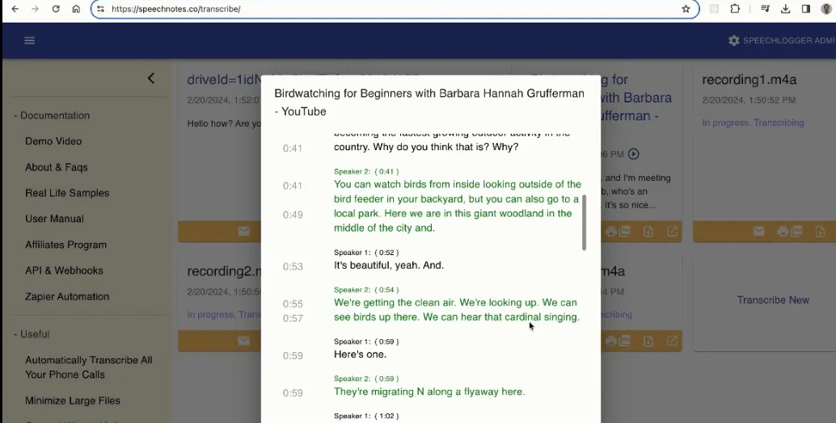Jump to the 0:57 timestamp in transcript
The image size is (836, 423).
293,318
